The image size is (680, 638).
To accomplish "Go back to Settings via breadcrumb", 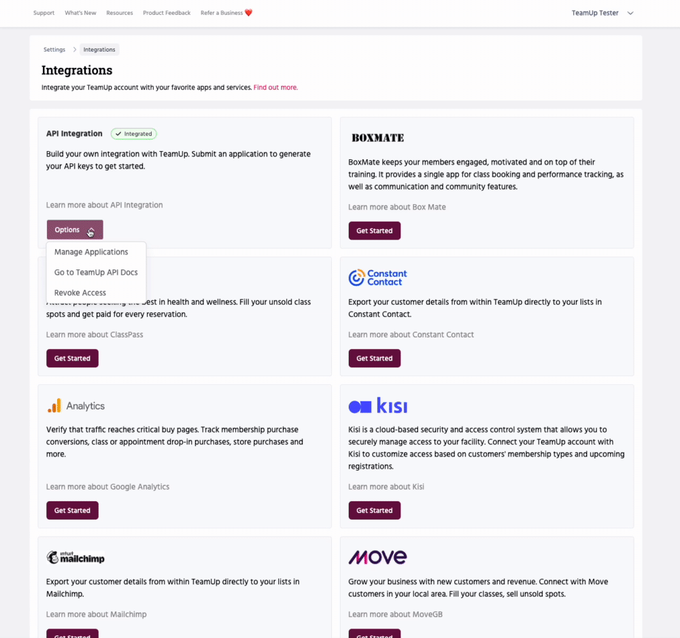I will 54,50.
